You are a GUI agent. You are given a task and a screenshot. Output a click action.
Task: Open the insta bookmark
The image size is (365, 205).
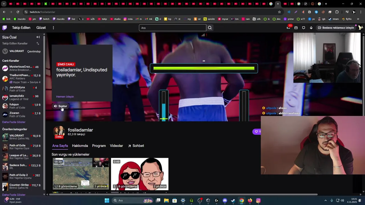point(128,19)
